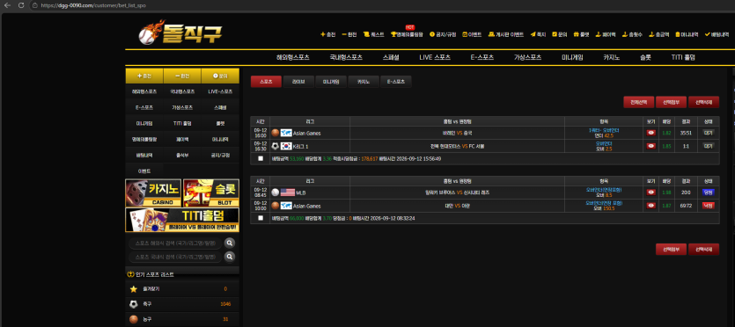The image size is (735, 327).
Task: Open 국내형스포츠 in main navigation
Action: coord(346,57)
